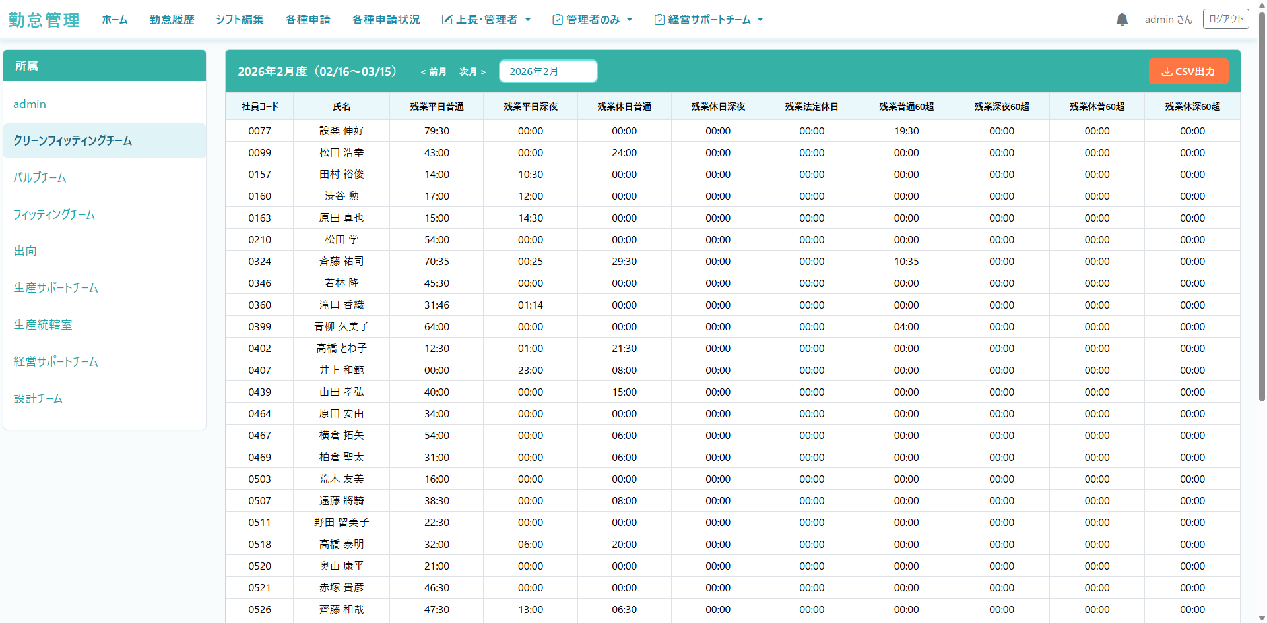The height and width of the screenshot is (623, 1267).
Task: Click the 残業休日深夜 column header
Action: [x=718, y=107]
